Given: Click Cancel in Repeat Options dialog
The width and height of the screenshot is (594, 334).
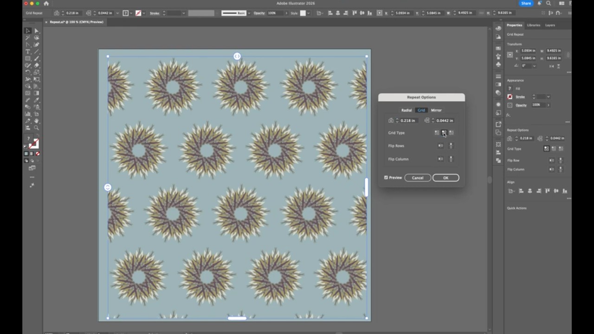Looking at the screenshot, I should (418, 178).
